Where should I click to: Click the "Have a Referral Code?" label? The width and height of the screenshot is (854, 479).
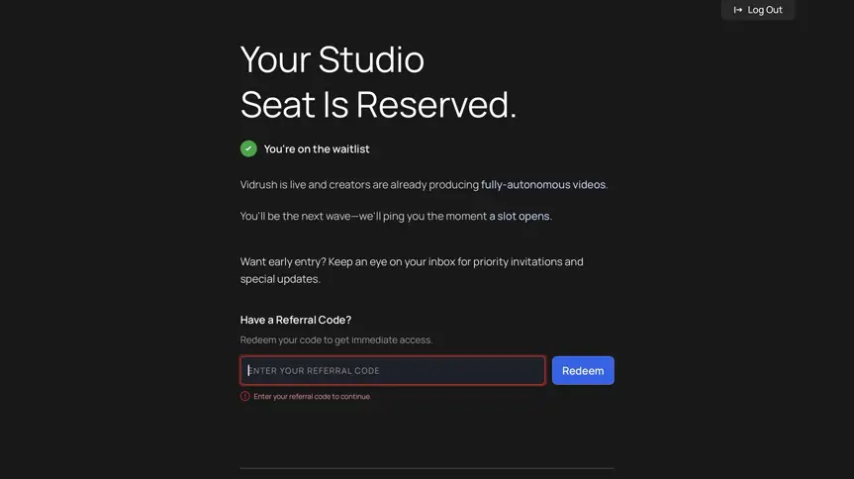click(296, 320)
